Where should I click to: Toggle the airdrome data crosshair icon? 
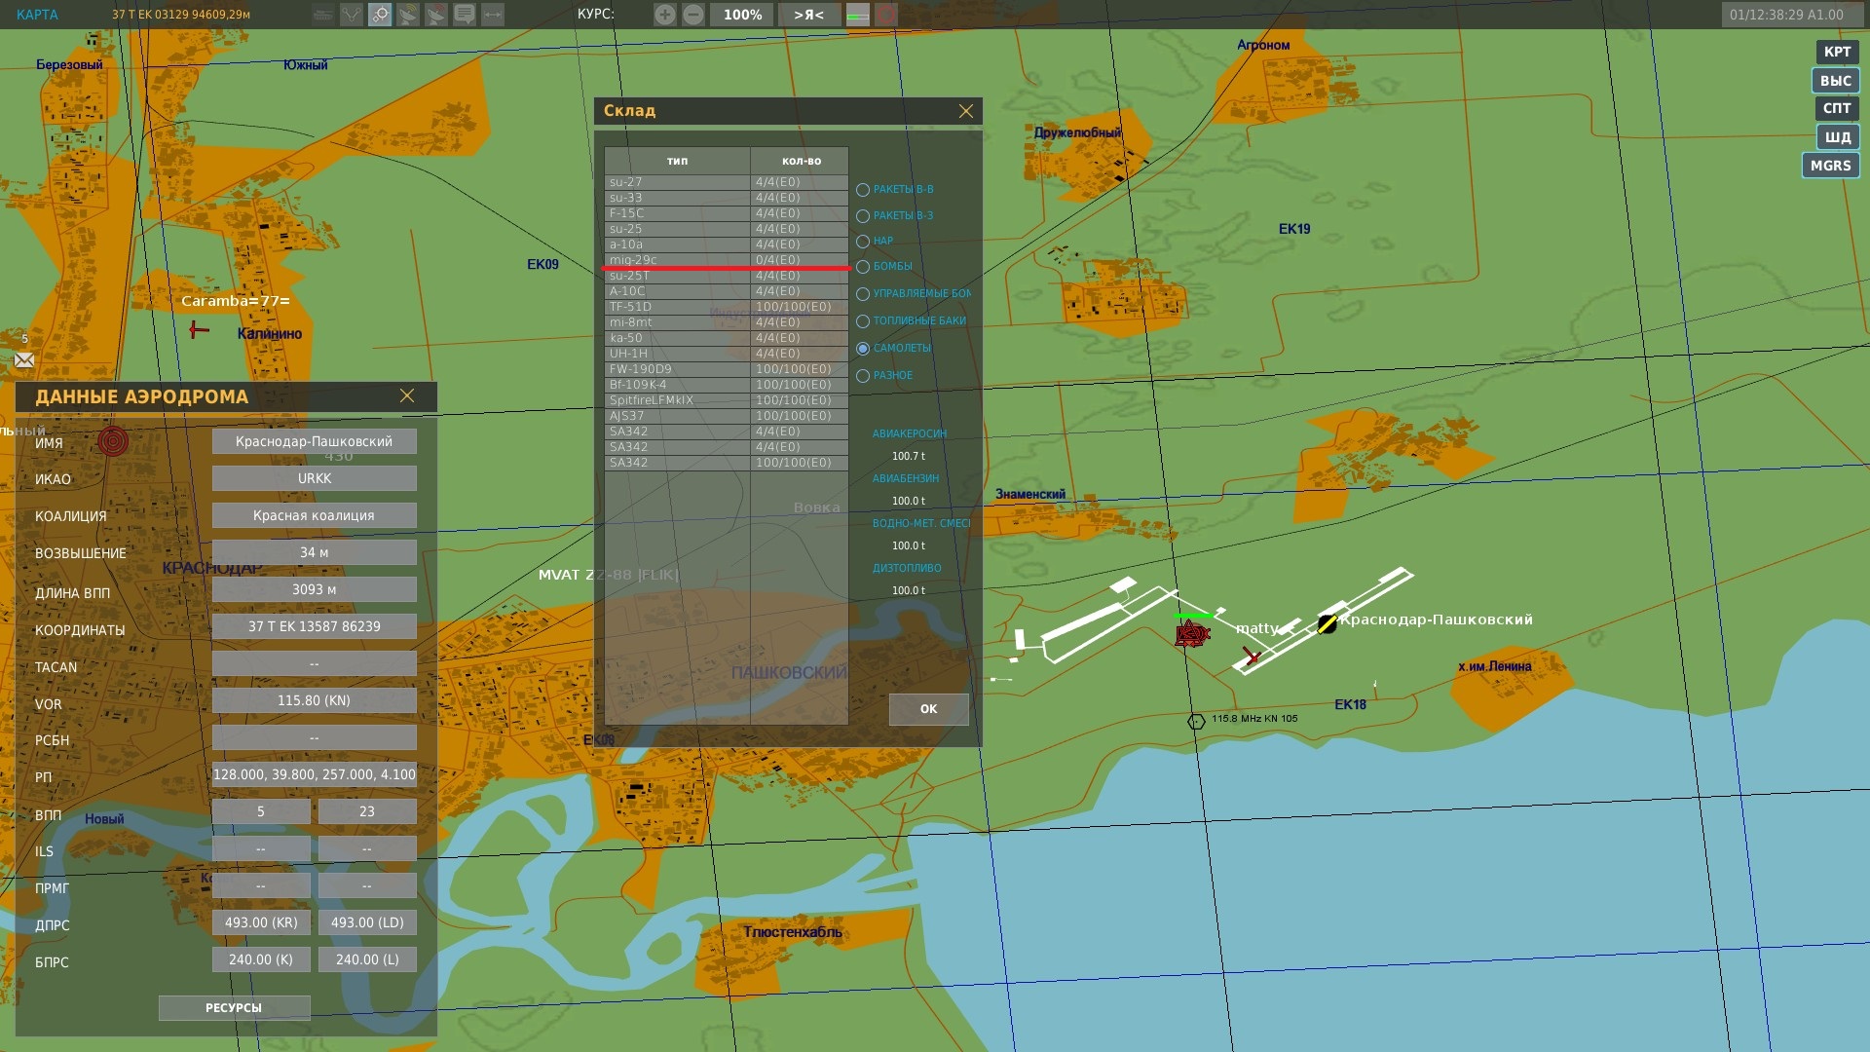[x=380, y=15]
